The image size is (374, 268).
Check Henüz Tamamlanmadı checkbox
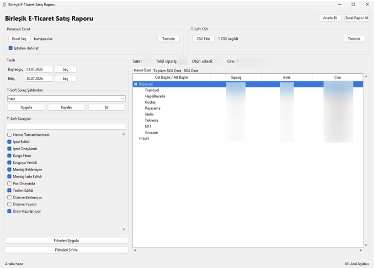click(9, 135)
